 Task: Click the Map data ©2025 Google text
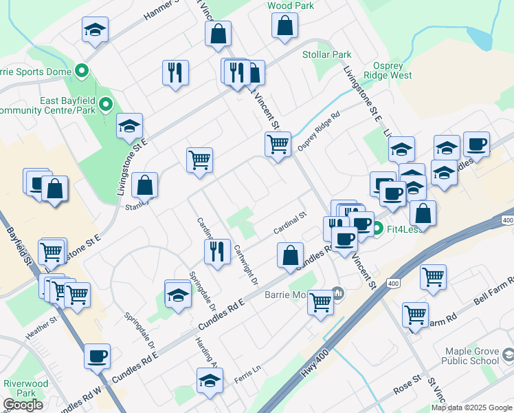coord(471,407)
